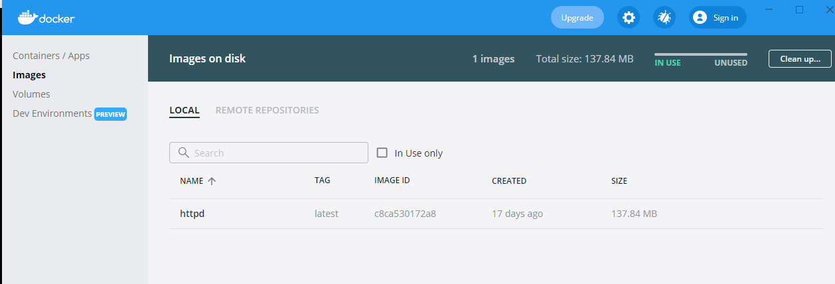Sort by NAME arrow icon
This screenshot has height=284, width=835.
(212, 181)
